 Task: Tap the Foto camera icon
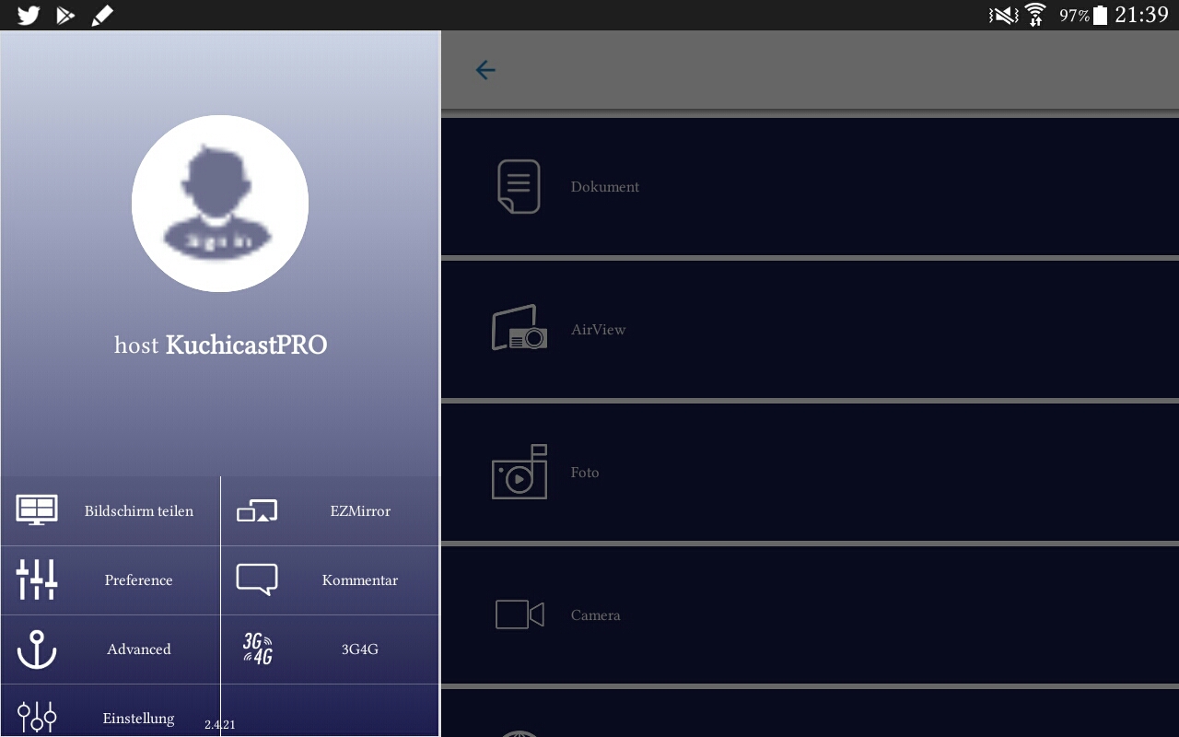pyautogui.click(x=519, y=472)
